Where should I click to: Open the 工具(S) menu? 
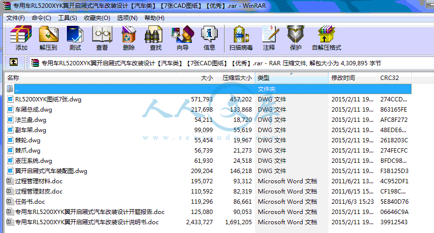click(67, 18)
